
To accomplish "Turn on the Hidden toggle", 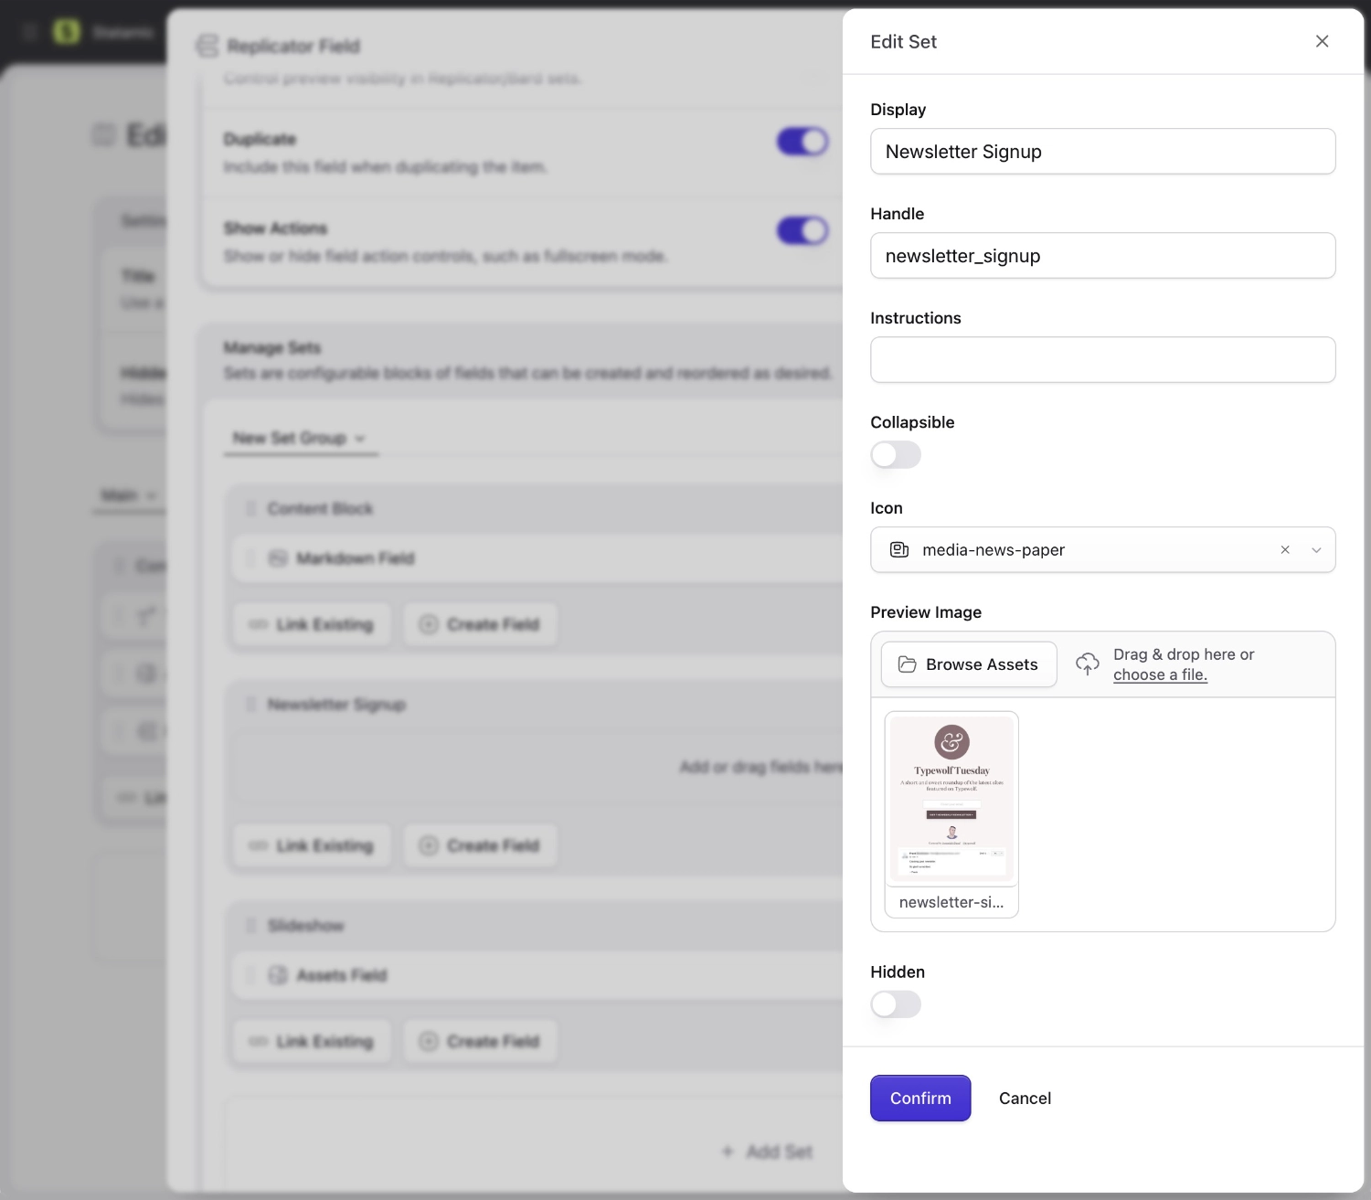I will click(896, 1004).
